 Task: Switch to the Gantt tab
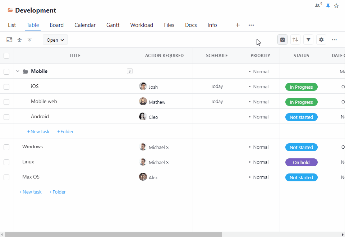113,25
